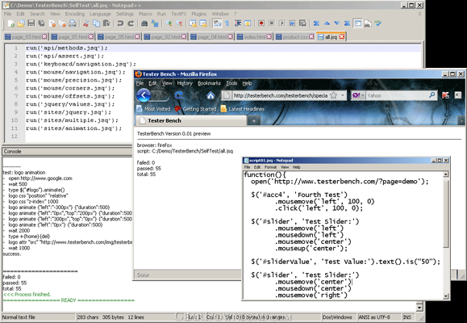Zoom out using Notepad++ toolbar
The width and height of the screenshot is (467, 323).
179,23
